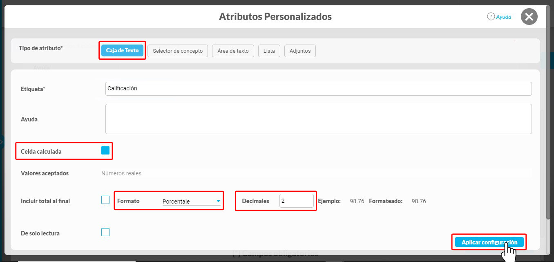Toggle the Celda calculada checkbox
Viewport: 554px width, 262px height.
pos(105,150)
